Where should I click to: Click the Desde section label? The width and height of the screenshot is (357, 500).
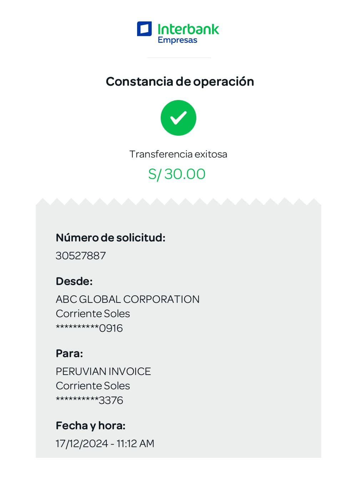click(74, 281)
